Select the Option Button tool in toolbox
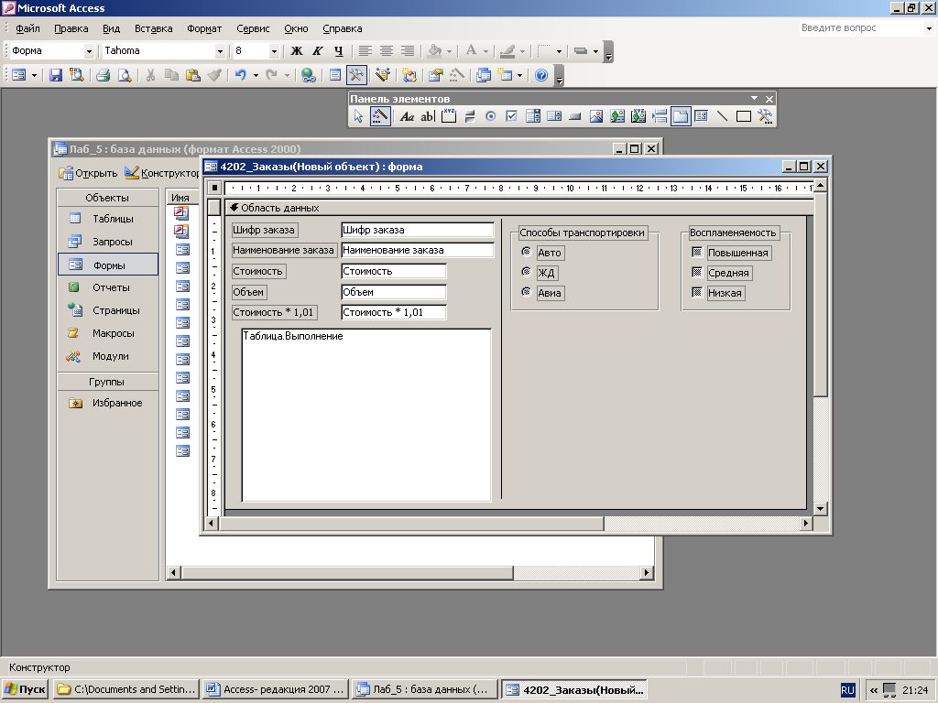938x703 pixels. (x=491, y=116)
